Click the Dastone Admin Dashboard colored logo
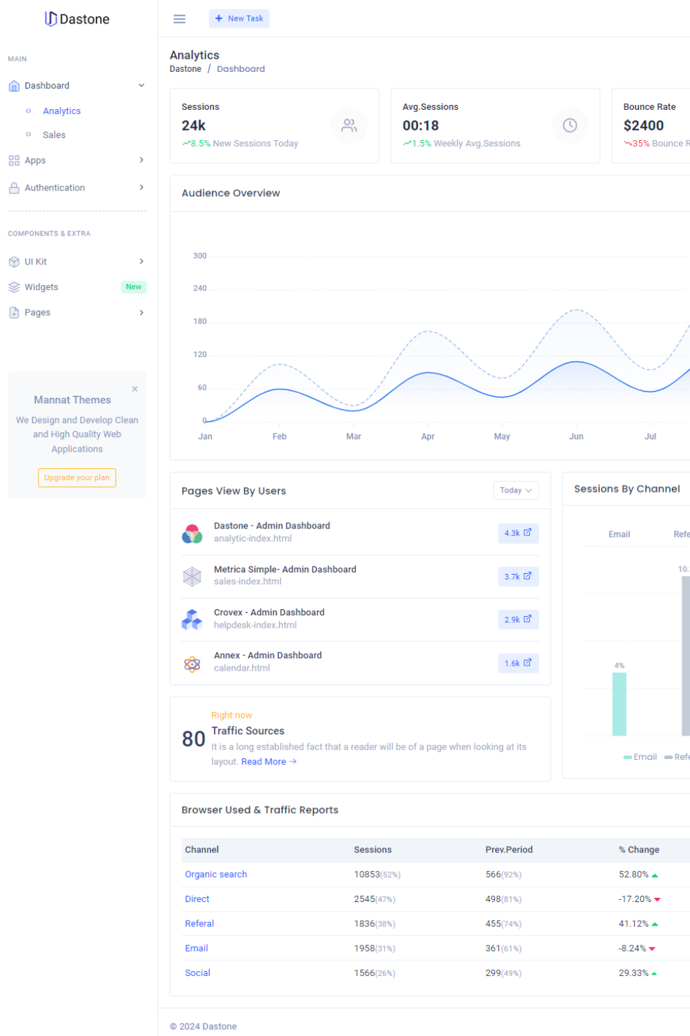The height and width of the screenshot is (1036, 690). click(x=192, y=533)
